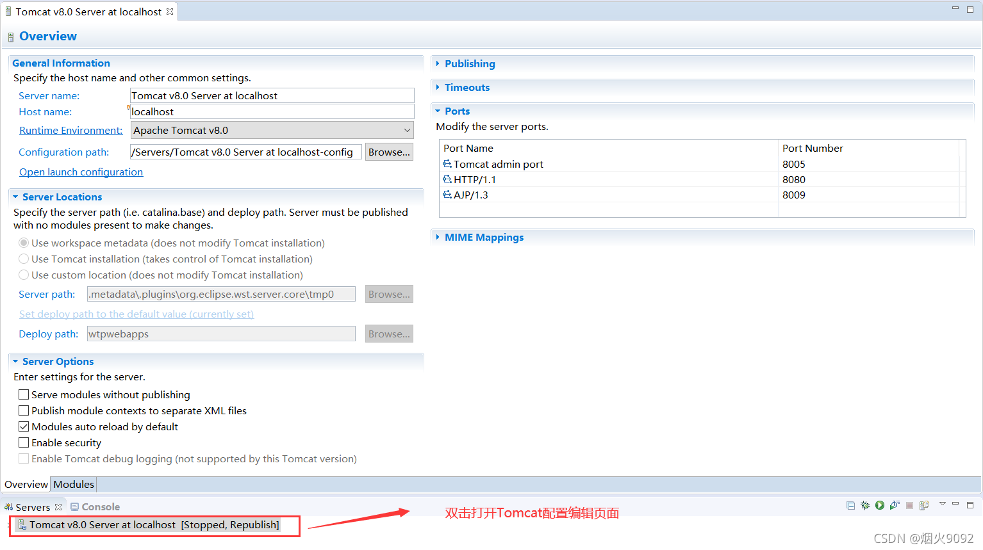Enable the Serve modules without publishing checkbox
The image size is (983, 550).
tap(24, 394)
